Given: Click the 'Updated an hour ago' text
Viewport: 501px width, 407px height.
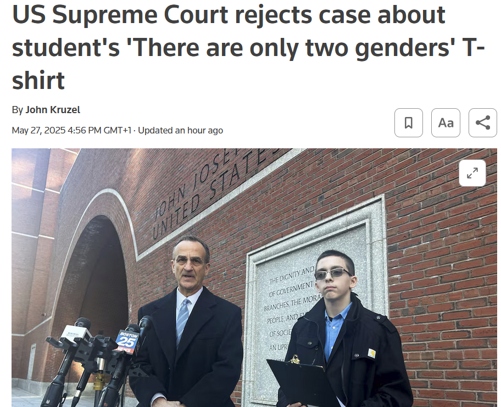Looking at the screenshot, I should (x=181, y=130).
